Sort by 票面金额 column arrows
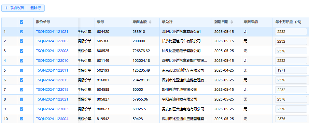The image size is (309, 123). pos(150,22)
